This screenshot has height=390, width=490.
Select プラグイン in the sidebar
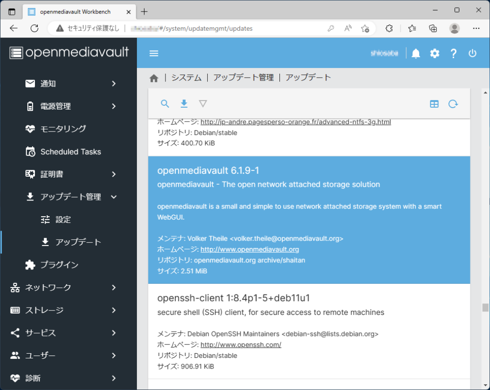point(59,265)
